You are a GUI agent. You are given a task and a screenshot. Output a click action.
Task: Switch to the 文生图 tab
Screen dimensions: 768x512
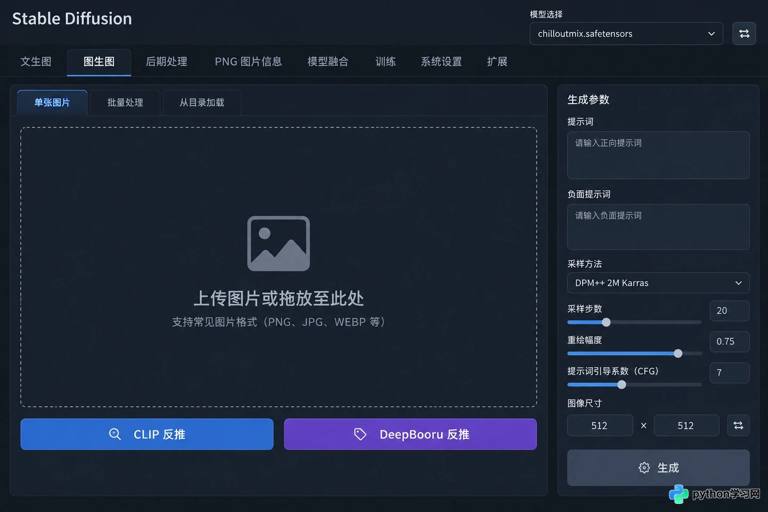[36, 62]
